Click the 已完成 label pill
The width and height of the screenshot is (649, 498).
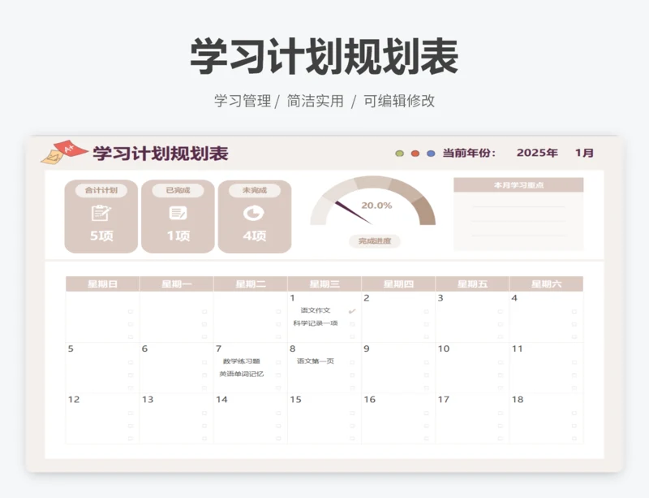pos(178,190)
